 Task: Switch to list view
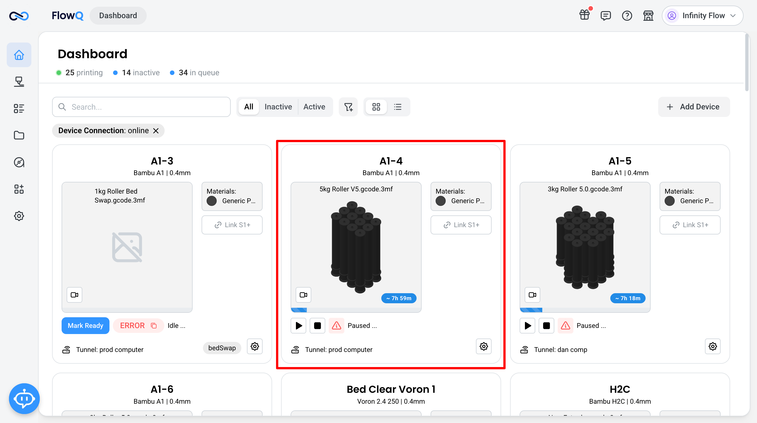[398, 107]
